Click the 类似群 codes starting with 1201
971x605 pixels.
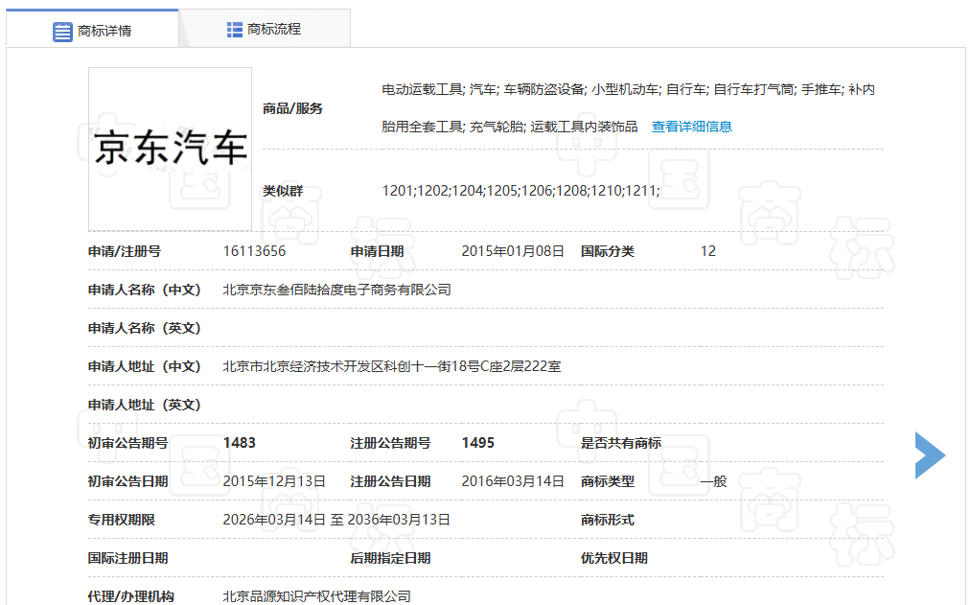(x=520, y=191)
